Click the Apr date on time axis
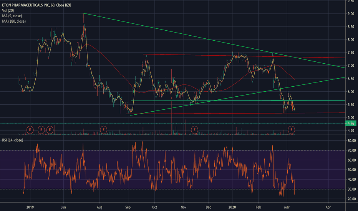The height and width of the screenshot is (211, 358). coord(328,207)
